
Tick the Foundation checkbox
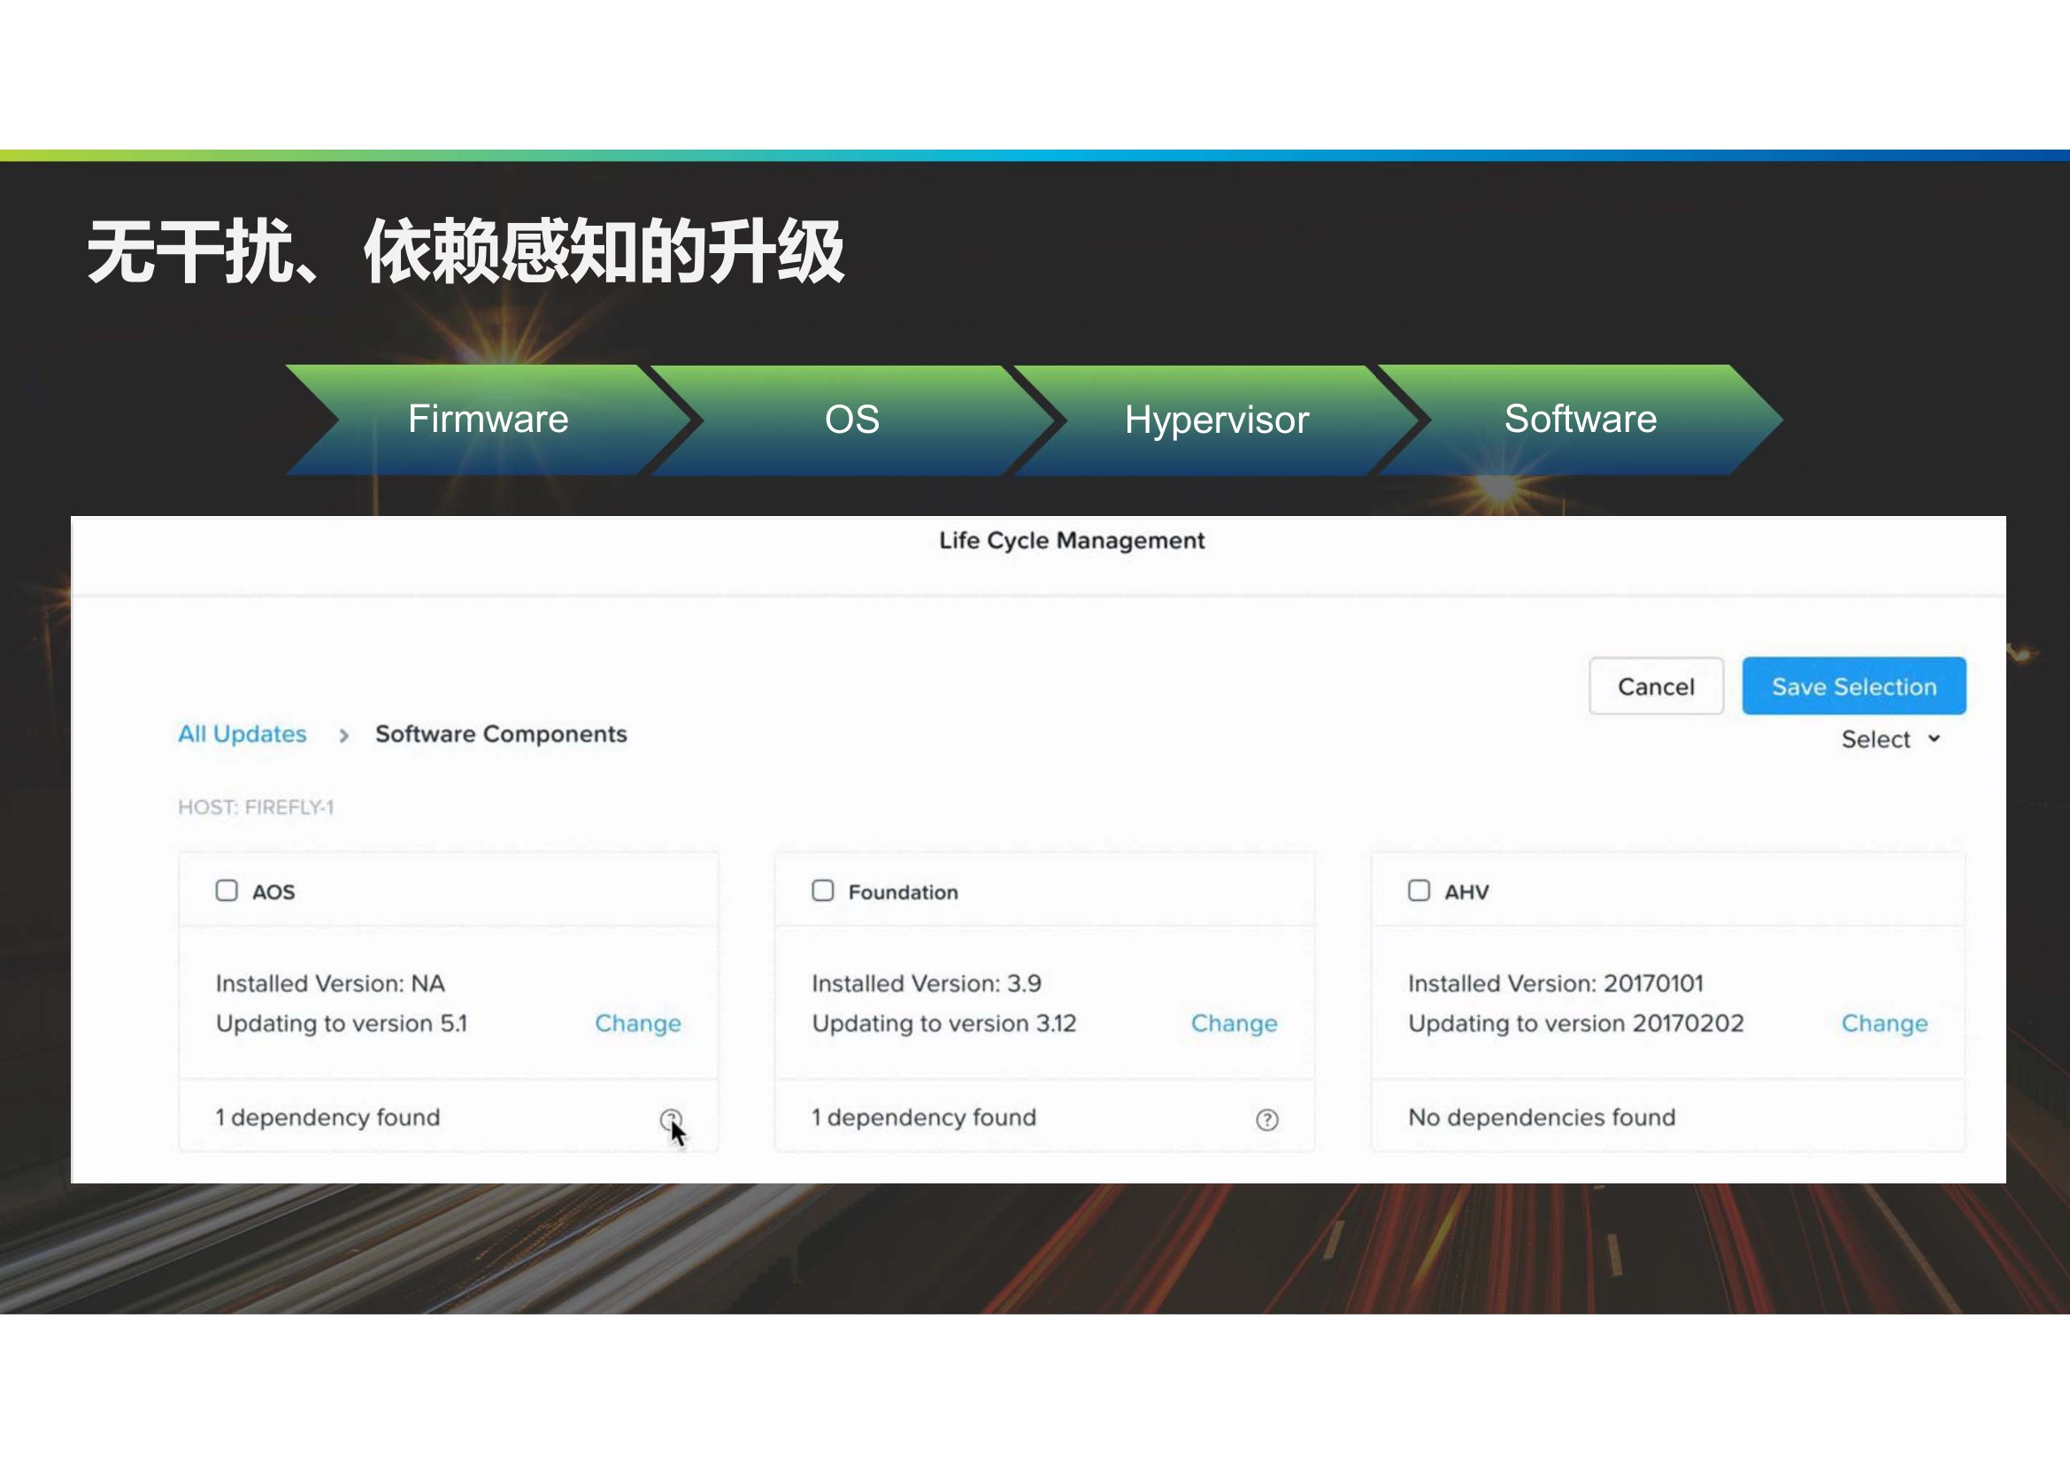[x=822, y=890]
